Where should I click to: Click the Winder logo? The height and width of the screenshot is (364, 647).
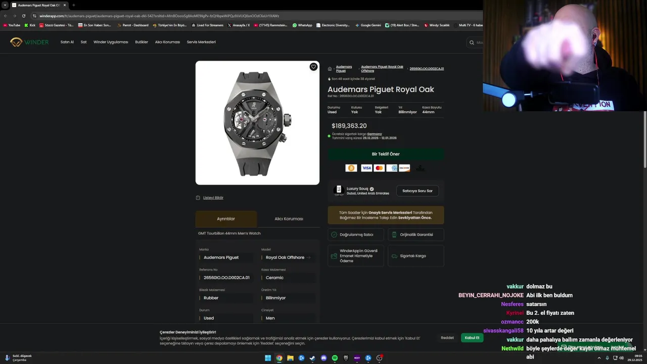(x=29, y=42)
